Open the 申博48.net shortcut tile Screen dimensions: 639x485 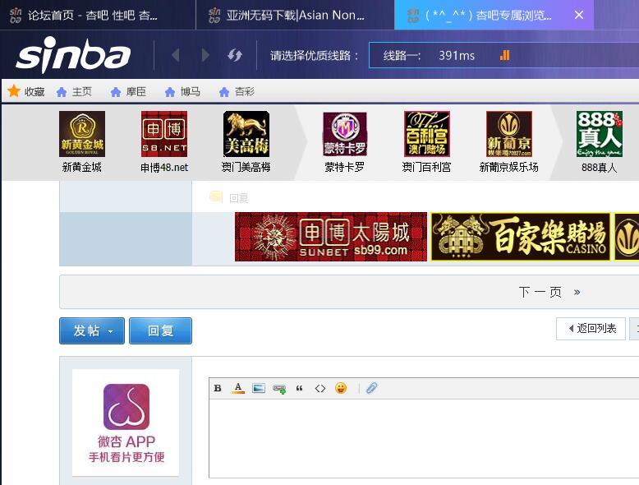164,141
